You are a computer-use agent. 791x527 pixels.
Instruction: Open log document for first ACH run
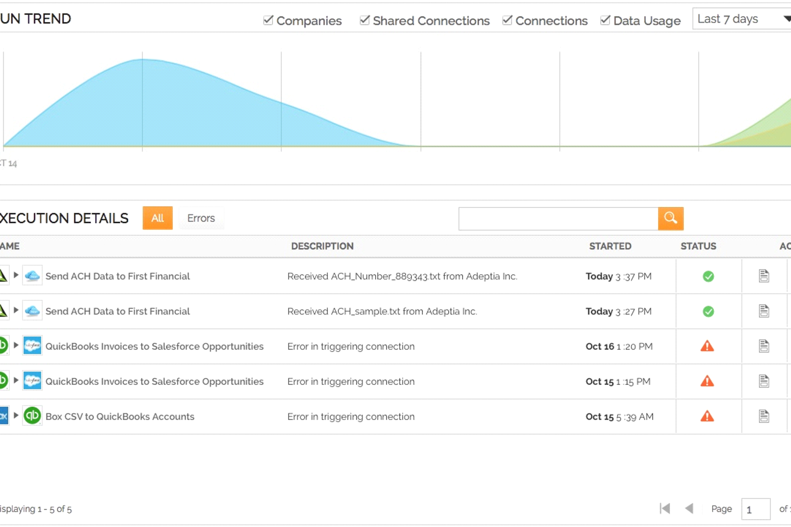pyautogui.click(x=764, y=276)
